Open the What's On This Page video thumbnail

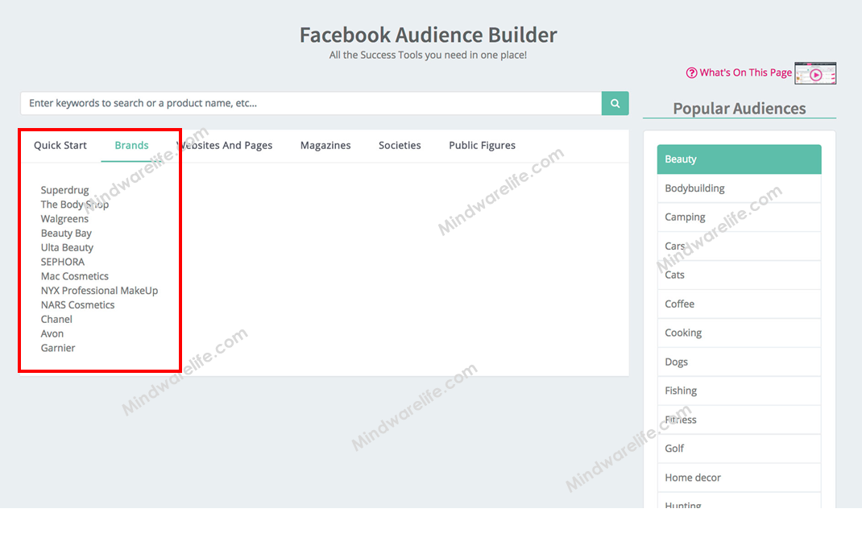[x=815, y=73]
